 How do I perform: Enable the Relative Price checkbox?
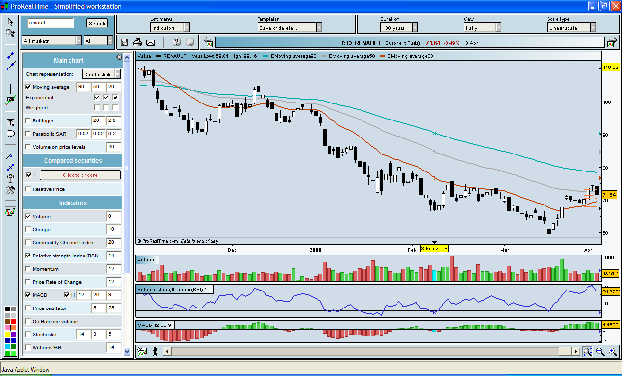pos(28,189)
